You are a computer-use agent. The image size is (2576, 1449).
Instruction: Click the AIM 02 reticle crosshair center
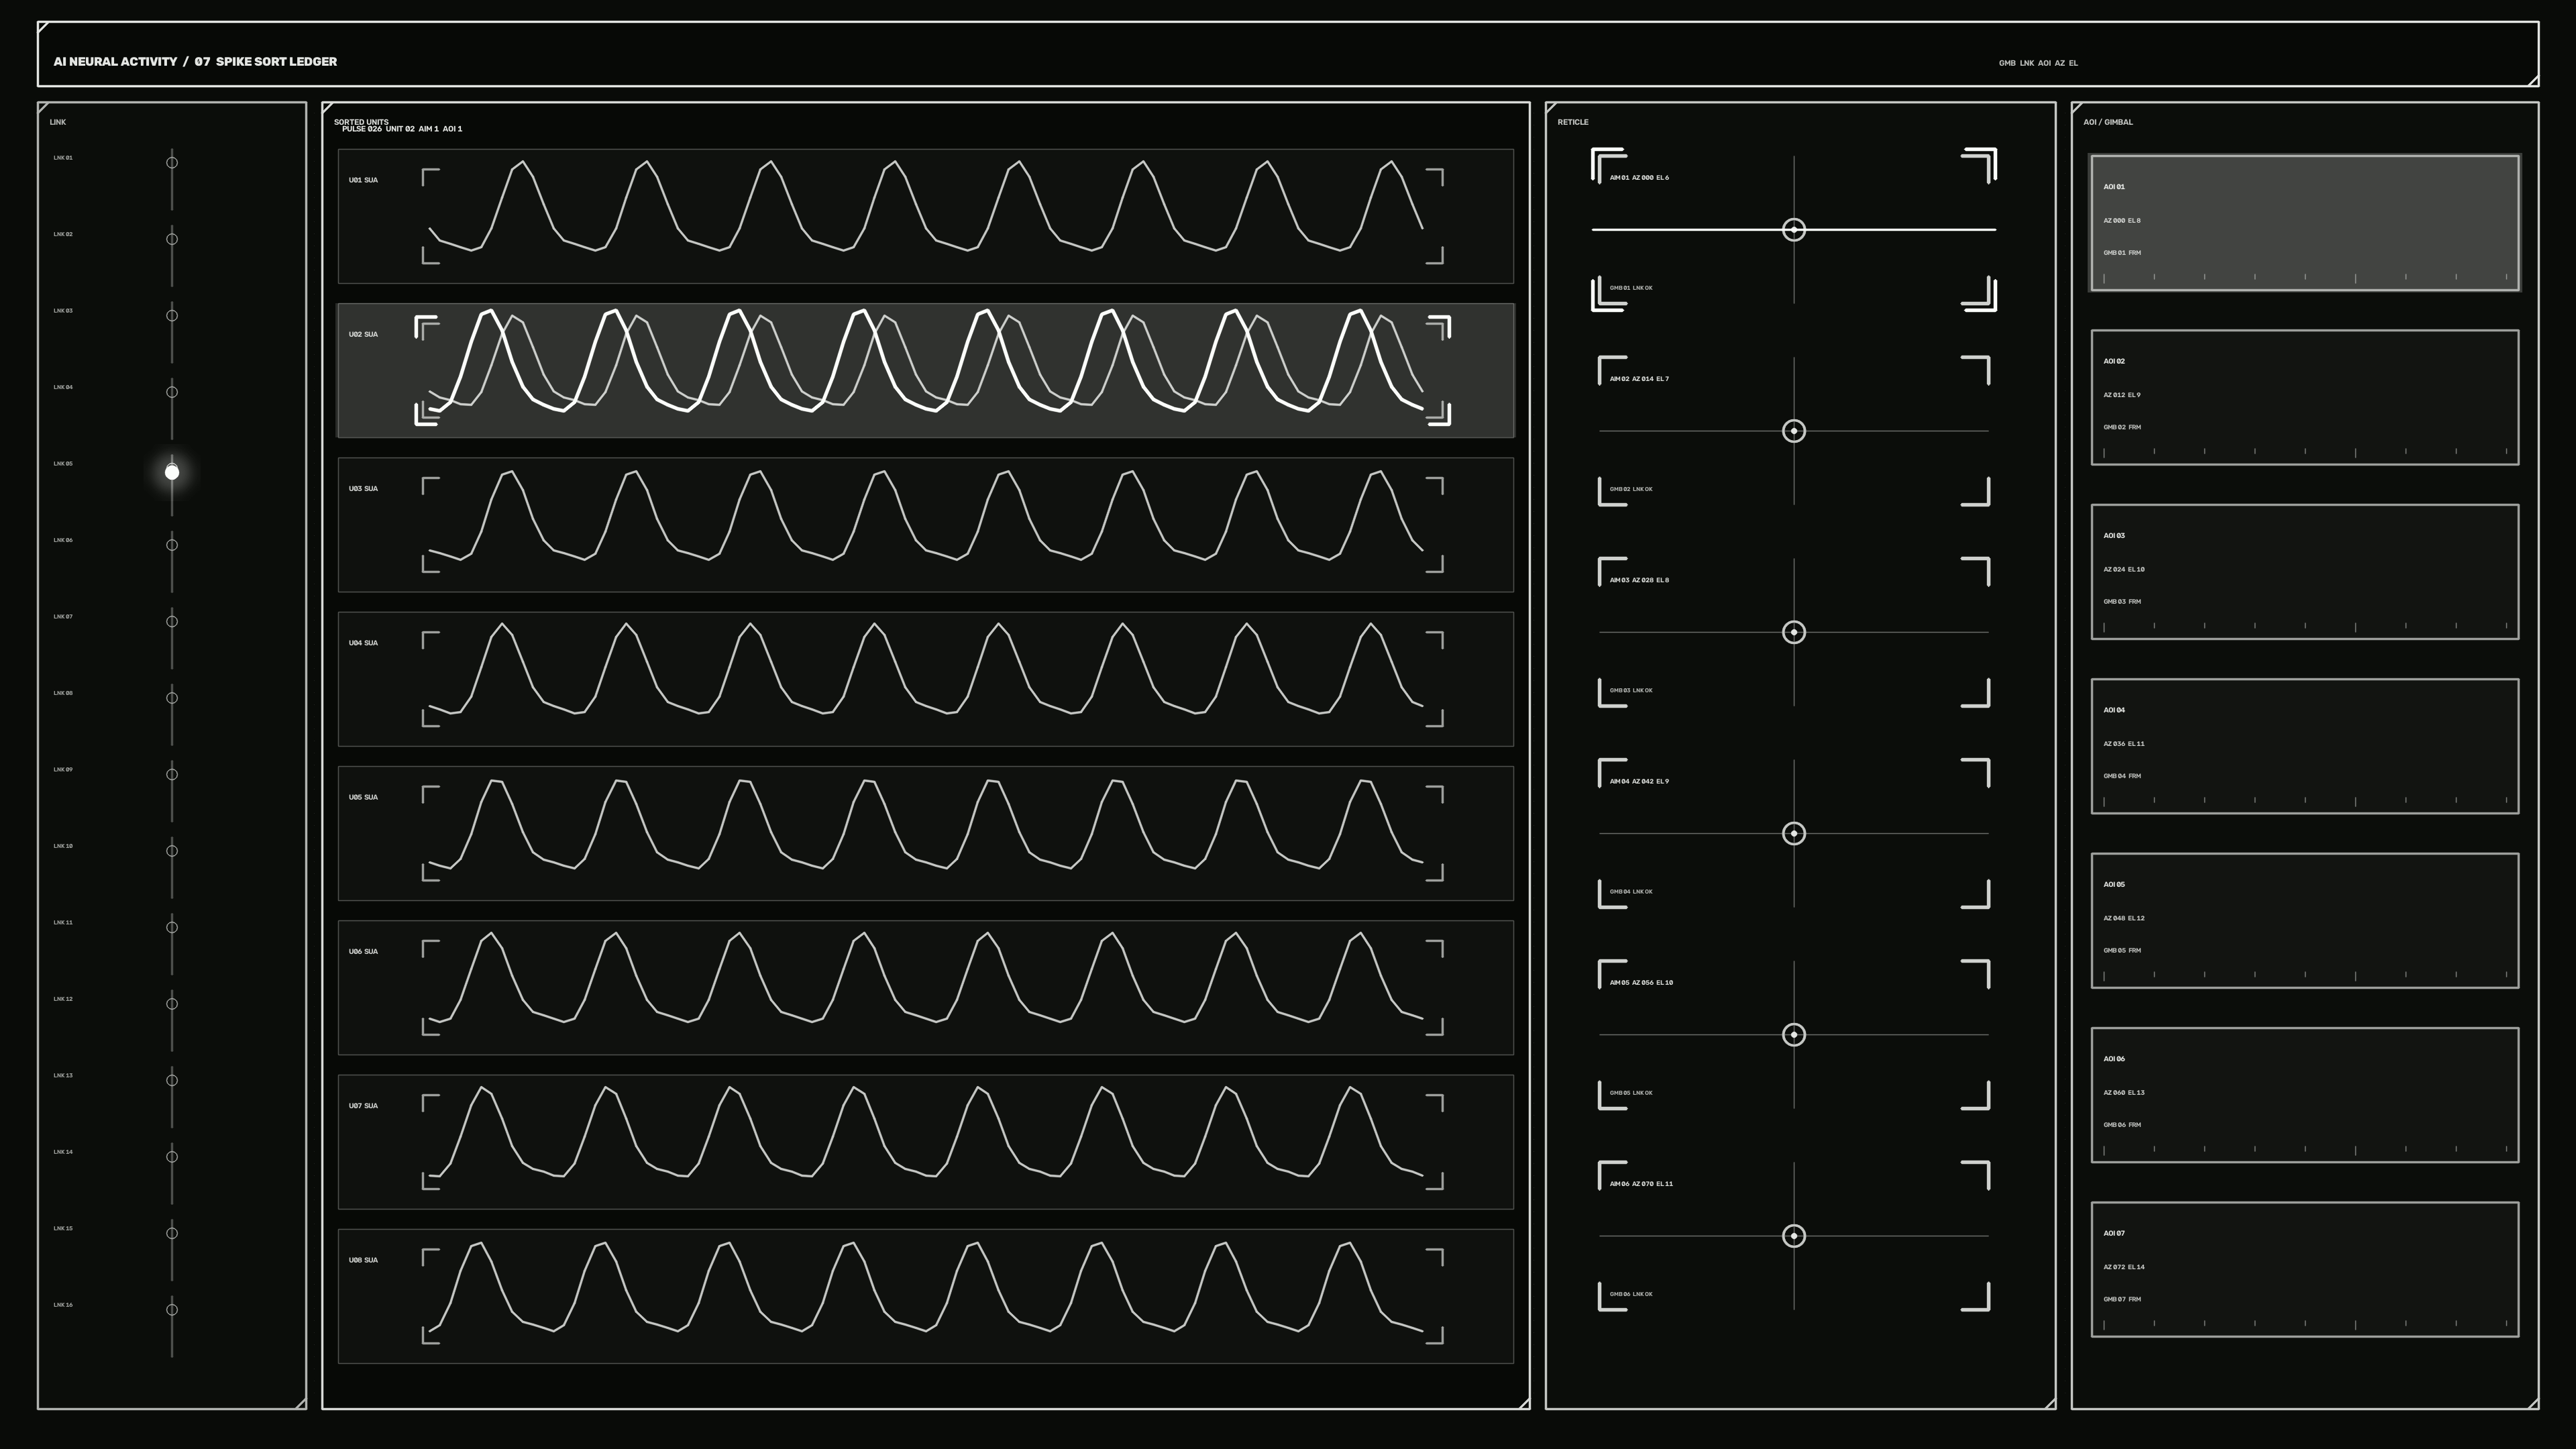pyautogui.click(x=1793, y=431)
